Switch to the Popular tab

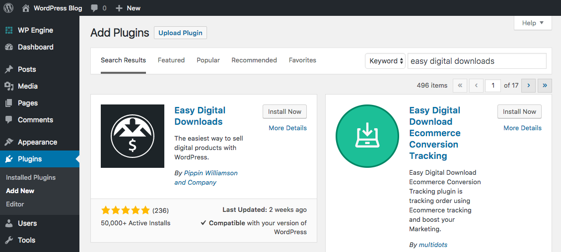point(208,60)
